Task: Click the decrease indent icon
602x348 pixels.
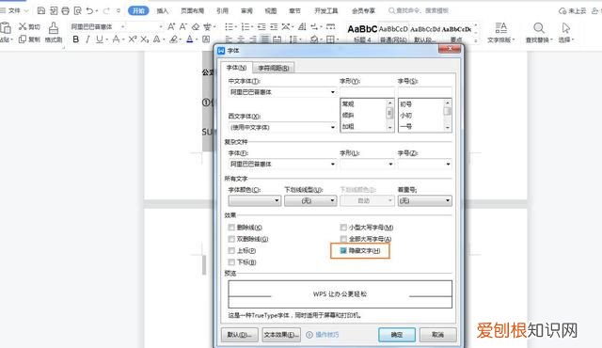Action: click(261, 26)
